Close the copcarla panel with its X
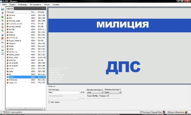Screen dimensions: 191x115 click(45, 9)
